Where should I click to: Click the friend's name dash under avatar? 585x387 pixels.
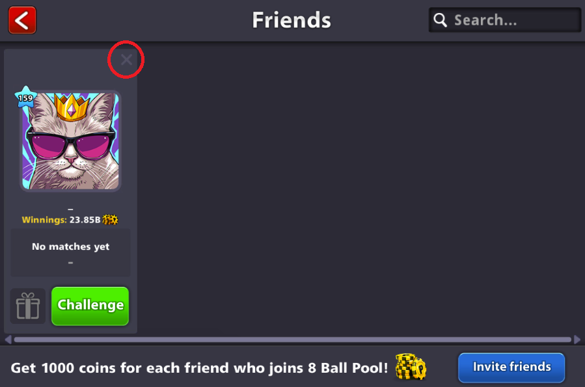70,209
